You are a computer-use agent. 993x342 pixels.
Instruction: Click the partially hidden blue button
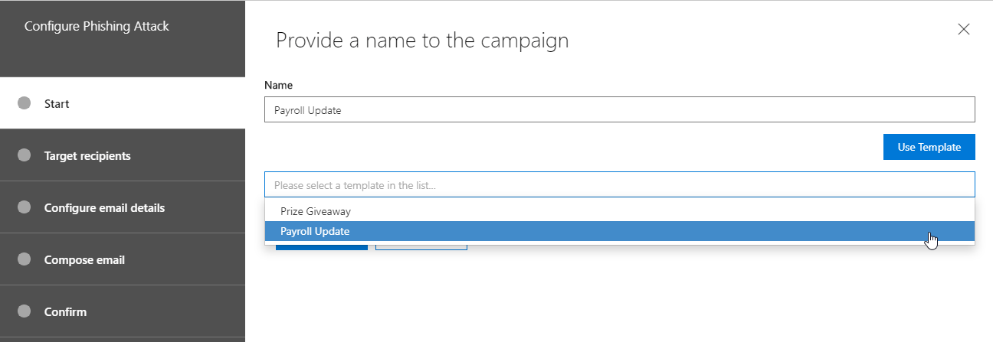[x=321, y=247]
